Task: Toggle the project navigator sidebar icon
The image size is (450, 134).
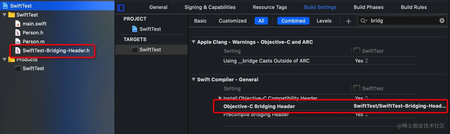Action: tap(121, 8)
